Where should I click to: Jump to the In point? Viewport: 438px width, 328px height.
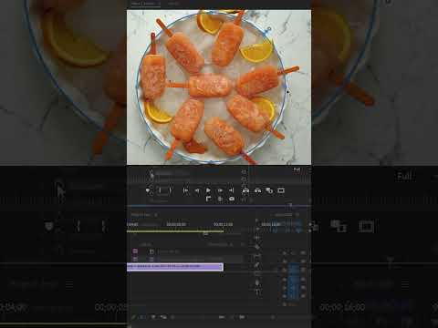tap(185, 190)
